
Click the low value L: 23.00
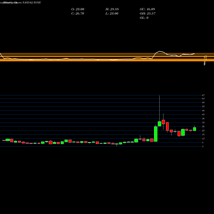112,14
